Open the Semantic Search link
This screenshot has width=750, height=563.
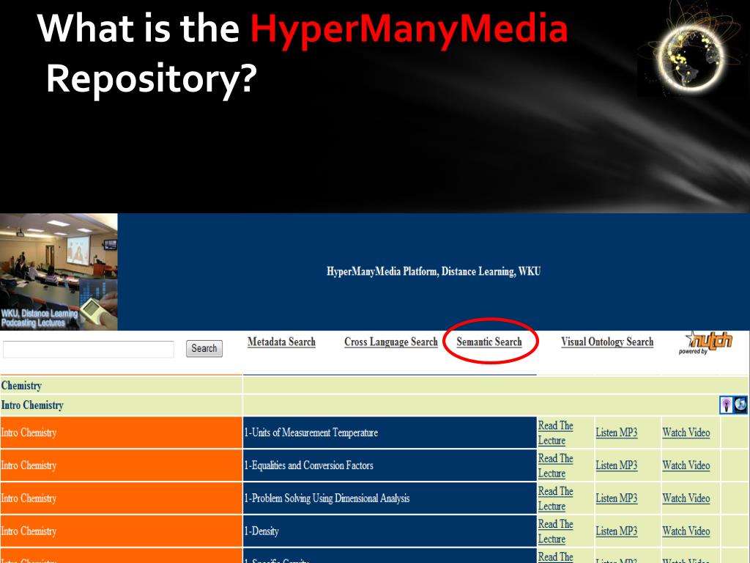[x=489, y=342]
